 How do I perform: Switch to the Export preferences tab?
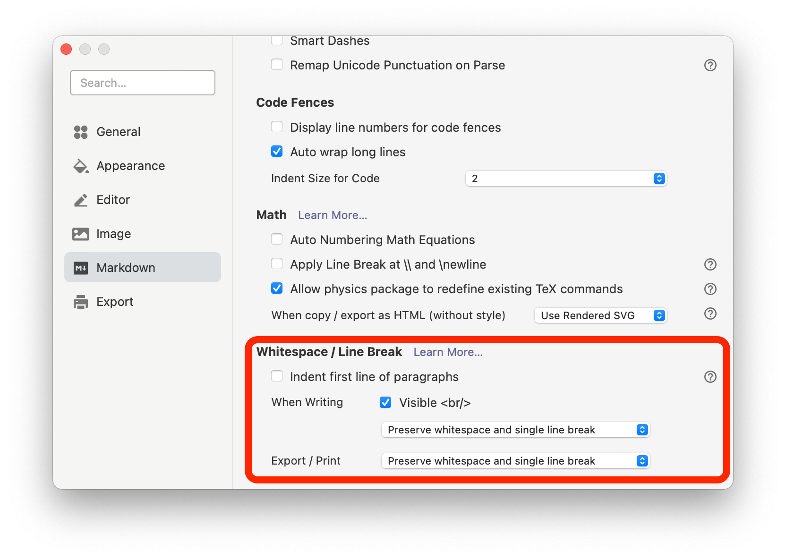(x=115, y=302)
